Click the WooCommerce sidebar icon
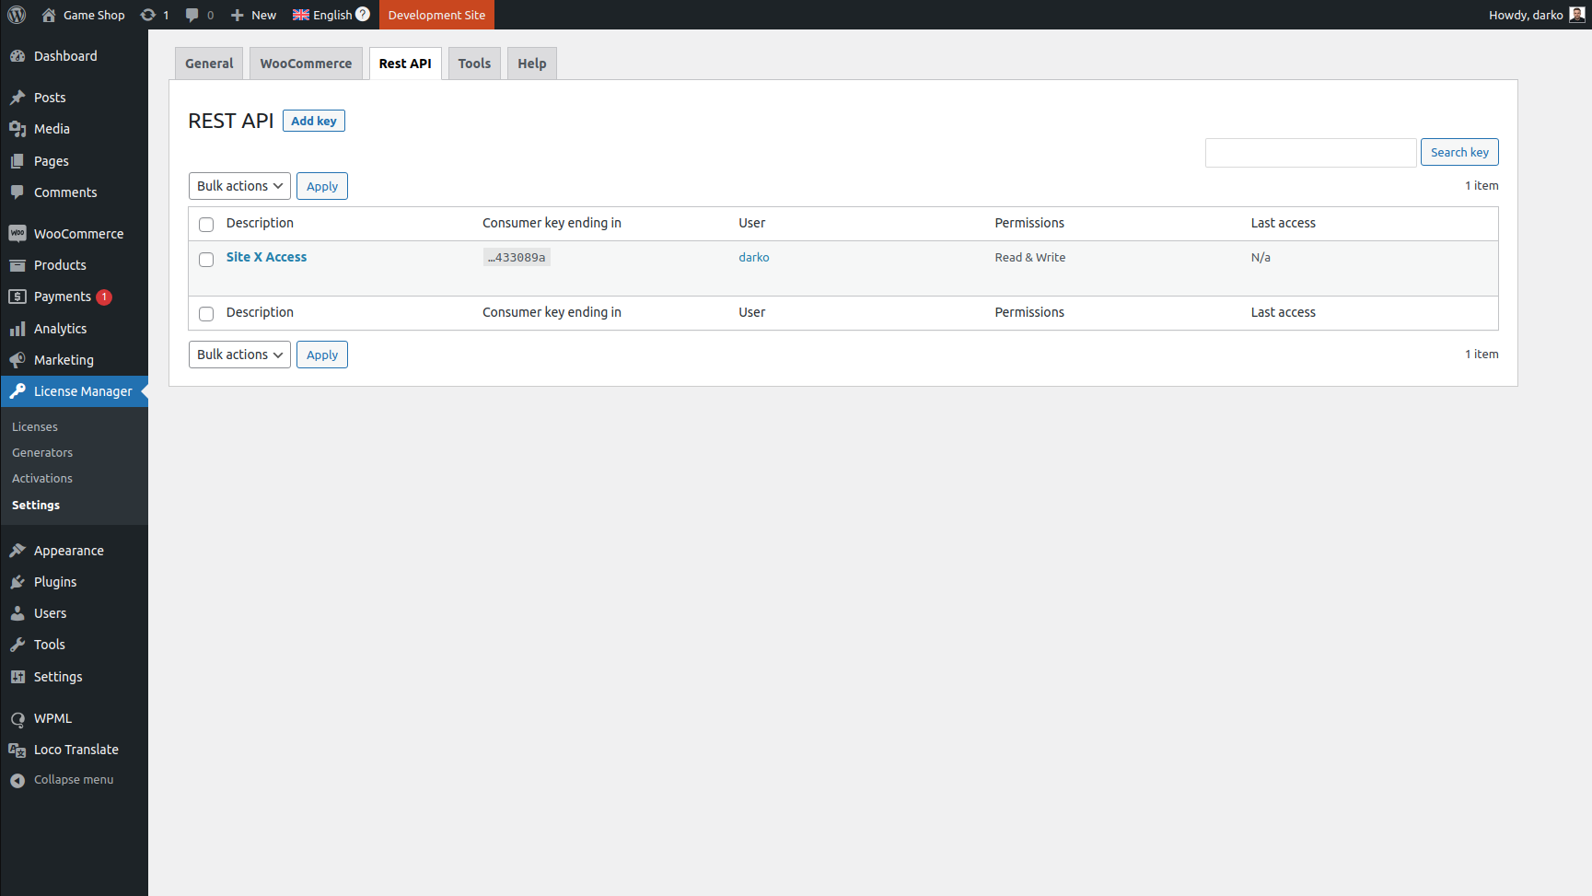The image size is (1592, 896). pos(17,234)
